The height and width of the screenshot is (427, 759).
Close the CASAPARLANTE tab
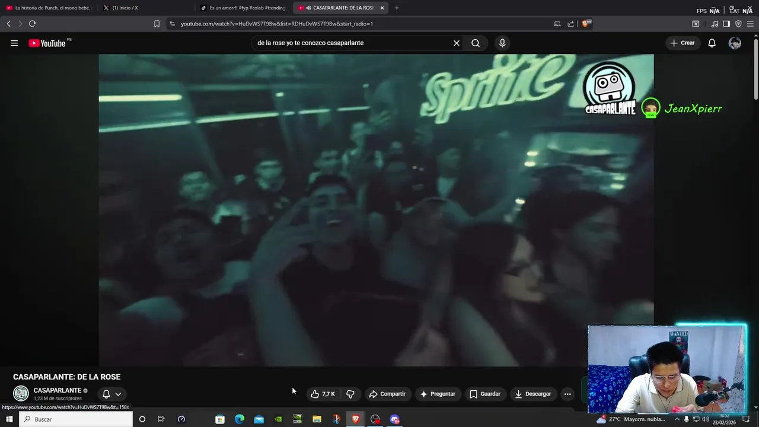[382, 8]
